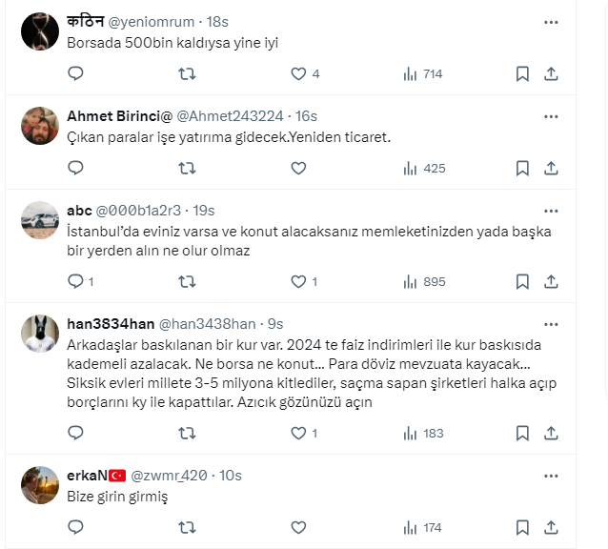This screenshot has height=549, width=608.
Task: Bookmark Ahmet Birinci's tweet
Action: (522, 168)
